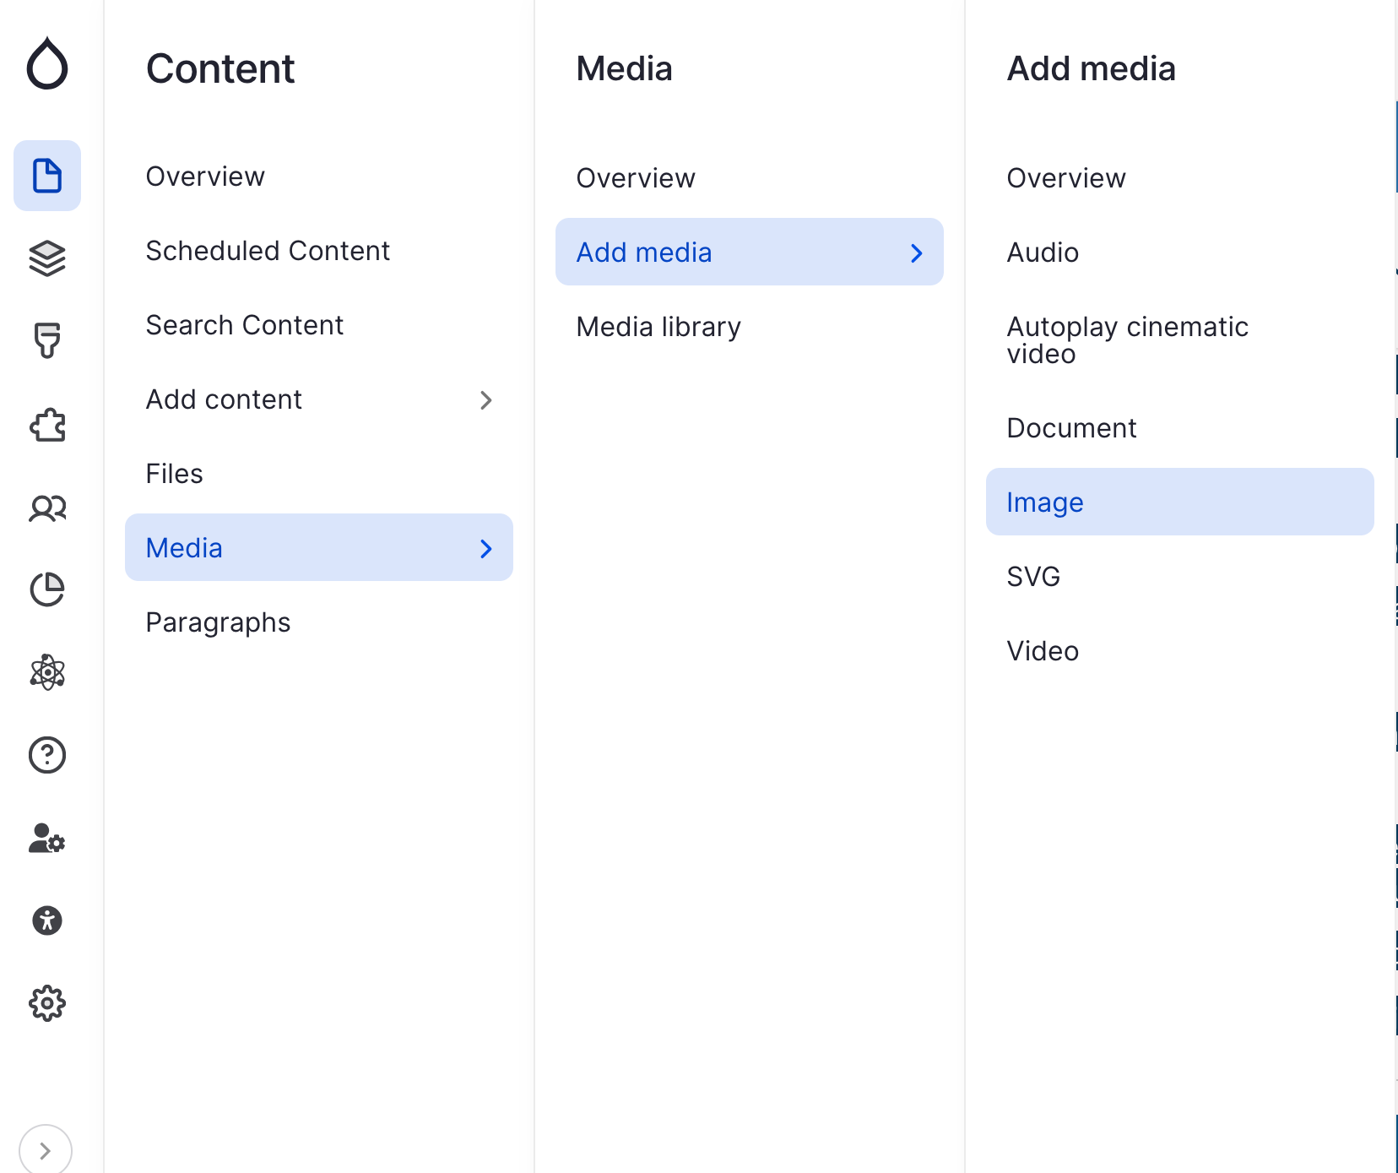Click the atom-shaped sidebar icon
Screen dimensions: 1398x1173
click(x=47, y=672)
